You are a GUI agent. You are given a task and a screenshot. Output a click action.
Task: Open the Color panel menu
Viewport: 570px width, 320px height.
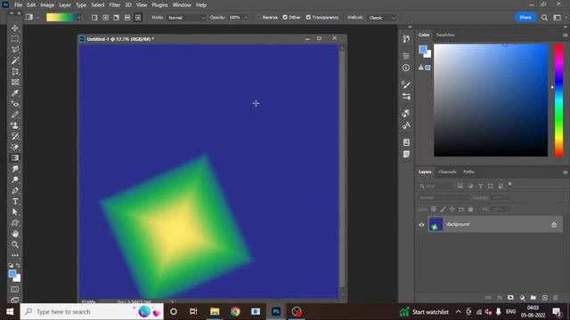566,36
